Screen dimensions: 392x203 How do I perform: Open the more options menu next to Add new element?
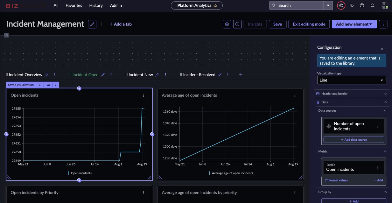point(383,24)
